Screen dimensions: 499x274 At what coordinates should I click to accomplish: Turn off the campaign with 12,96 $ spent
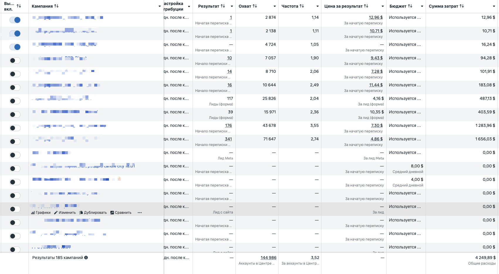pos(15,20)
